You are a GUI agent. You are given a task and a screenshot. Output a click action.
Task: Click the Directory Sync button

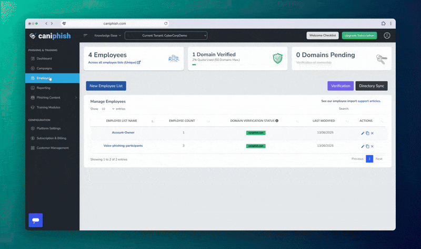click(372, 86)
